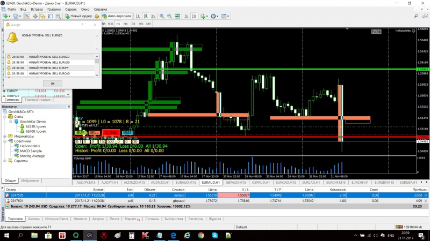
Task: Switch to the История Счета terminal tab
Action: (56, 219)
